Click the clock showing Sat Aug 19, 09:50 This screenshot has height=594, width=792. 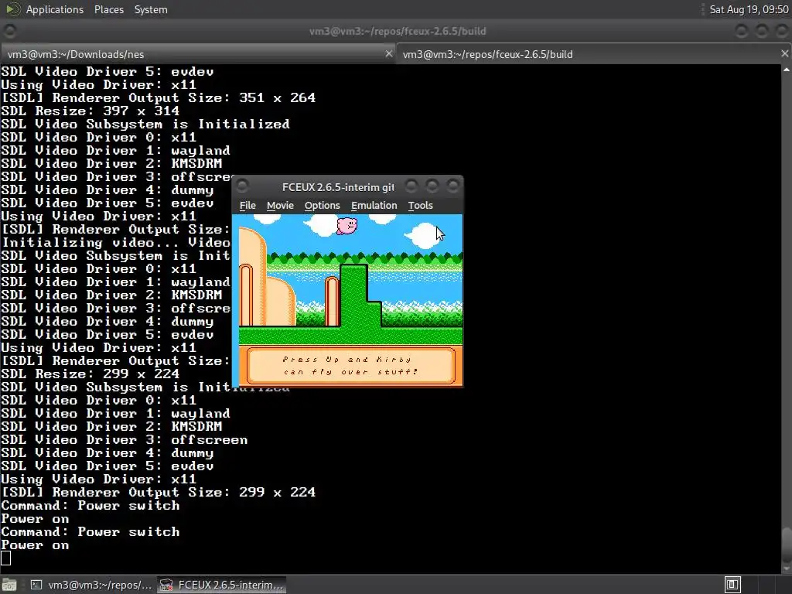[x=749, y=9]
